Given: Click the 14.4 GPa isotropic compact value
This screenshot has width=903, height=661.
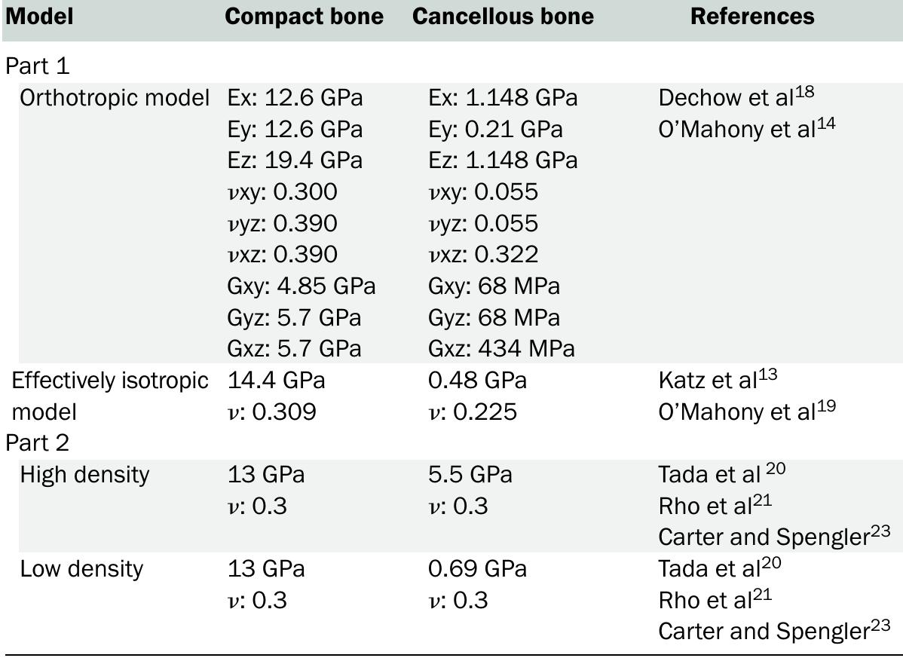Looking at the screenshot, I should pyautogui.click(x=276, y=381).
